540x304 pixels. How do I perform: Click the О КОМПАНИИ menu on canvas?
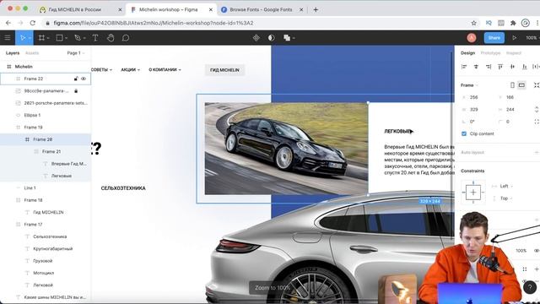pyautogui.click(x=165, y=69)
